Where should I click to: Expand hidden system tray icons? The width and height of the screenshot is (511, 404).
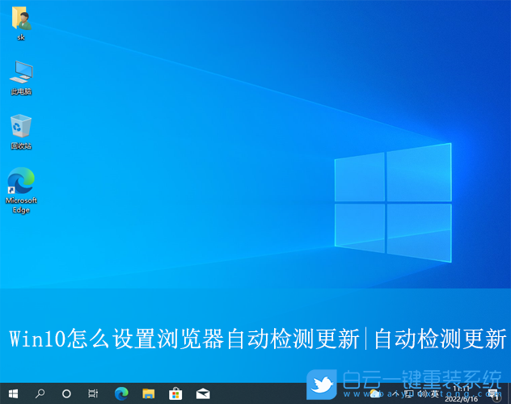395,394
